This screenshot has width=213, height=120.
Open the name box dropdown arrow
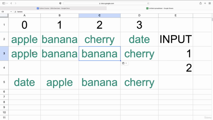tap(11, 12)
